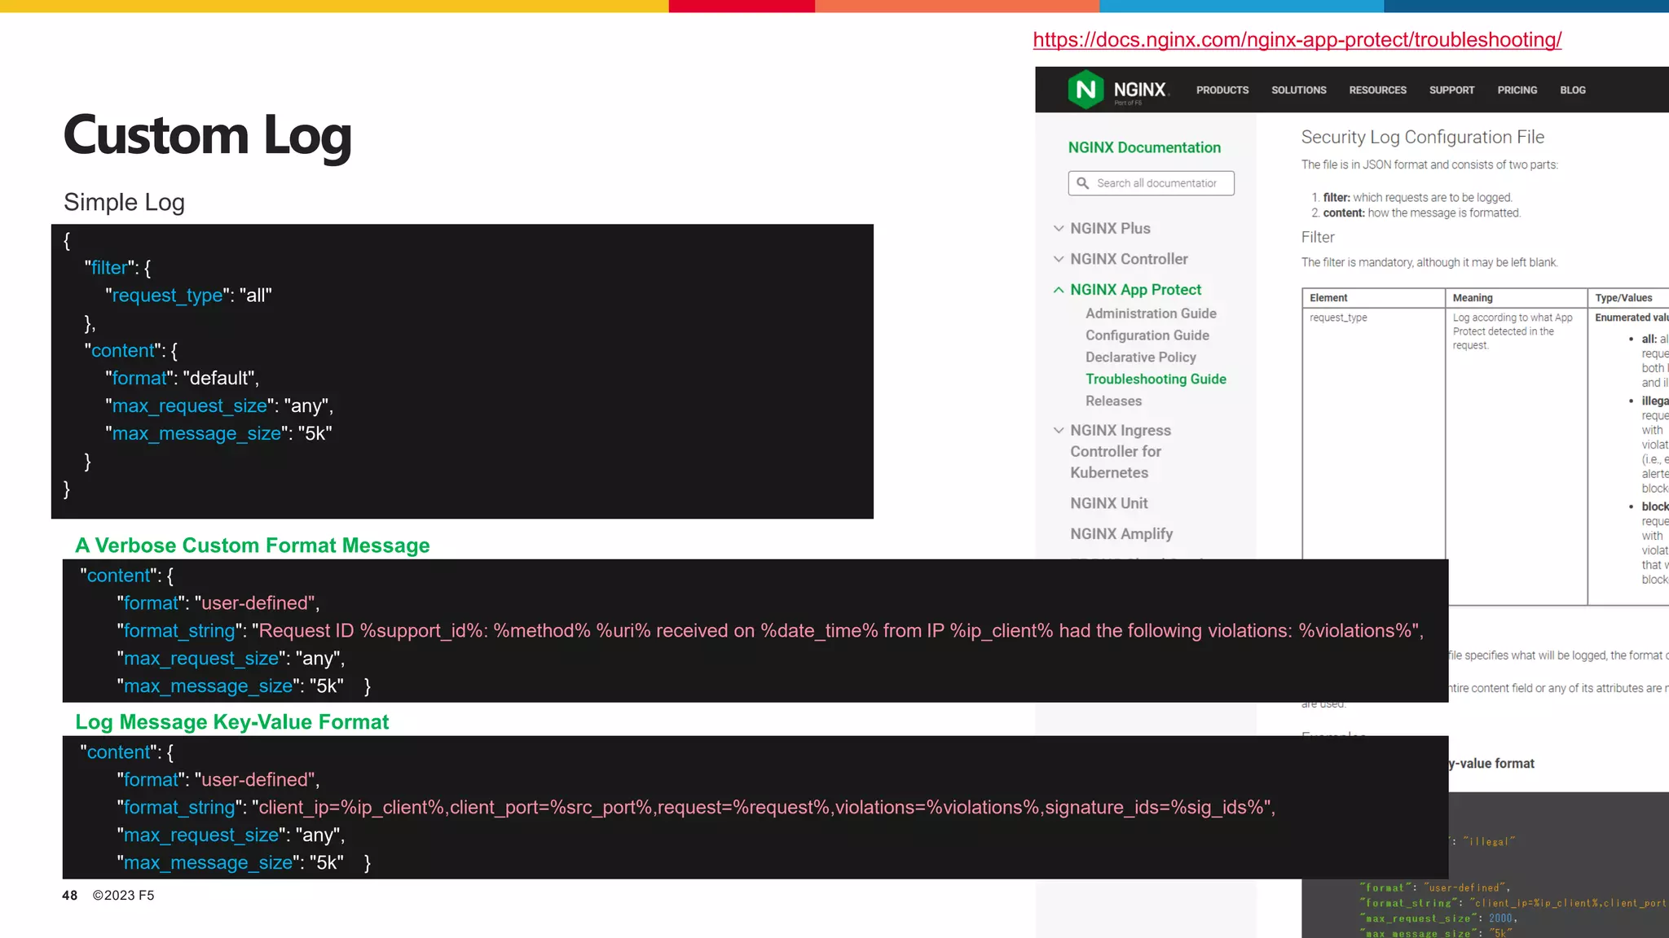The image size is (1669, 938).
Task: Click the Request ID %support_id% format string
Action: [x=771, y=631]
